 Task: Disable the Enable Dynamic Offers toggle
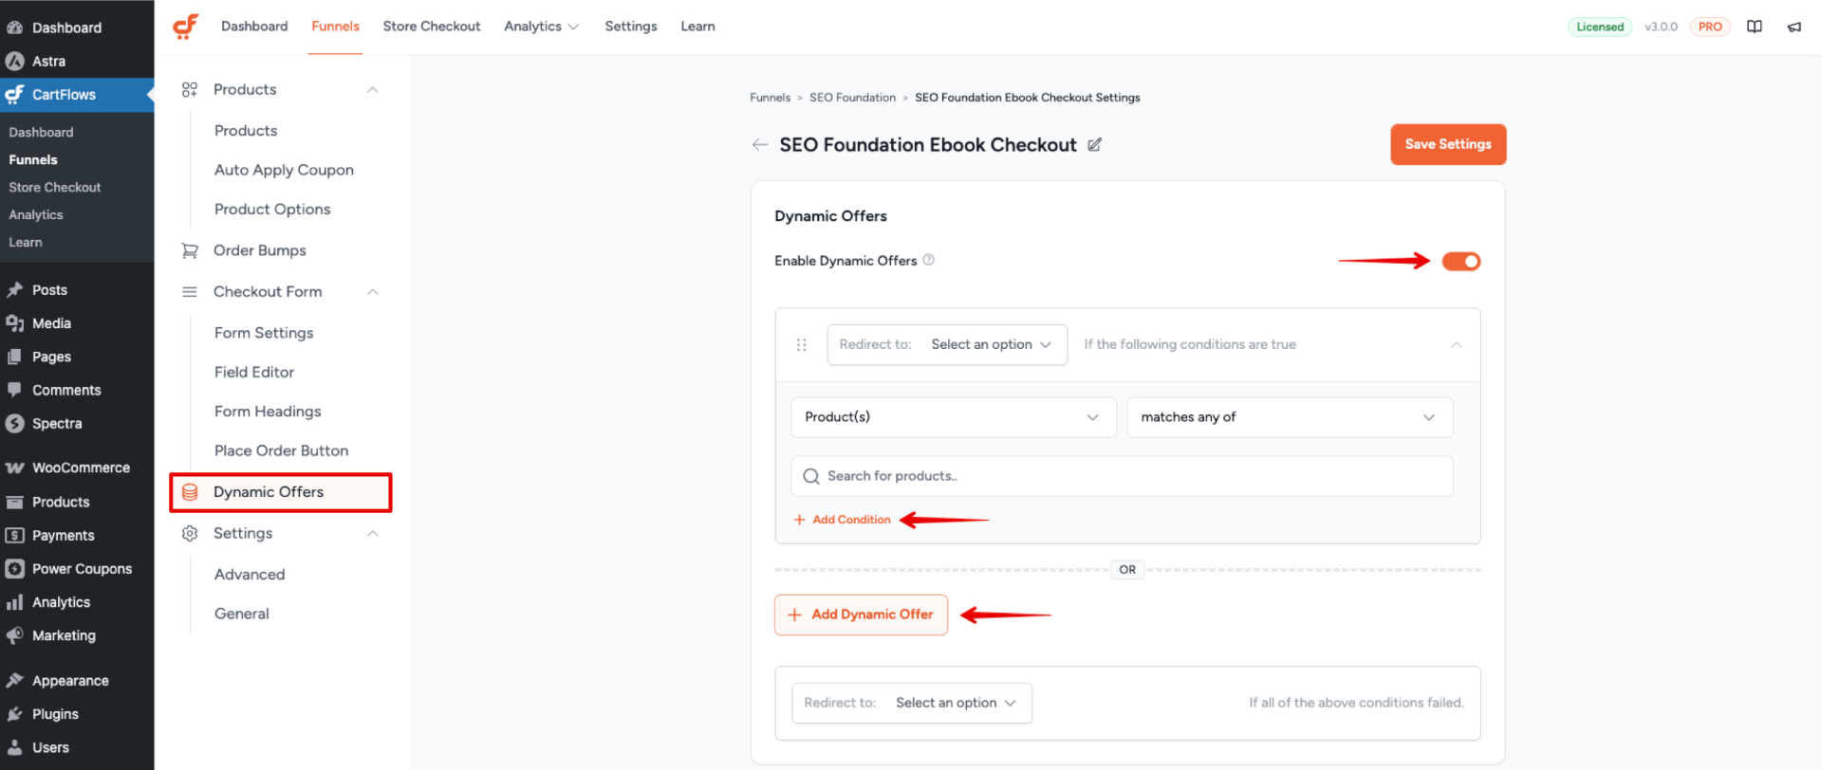(1461, 261)
